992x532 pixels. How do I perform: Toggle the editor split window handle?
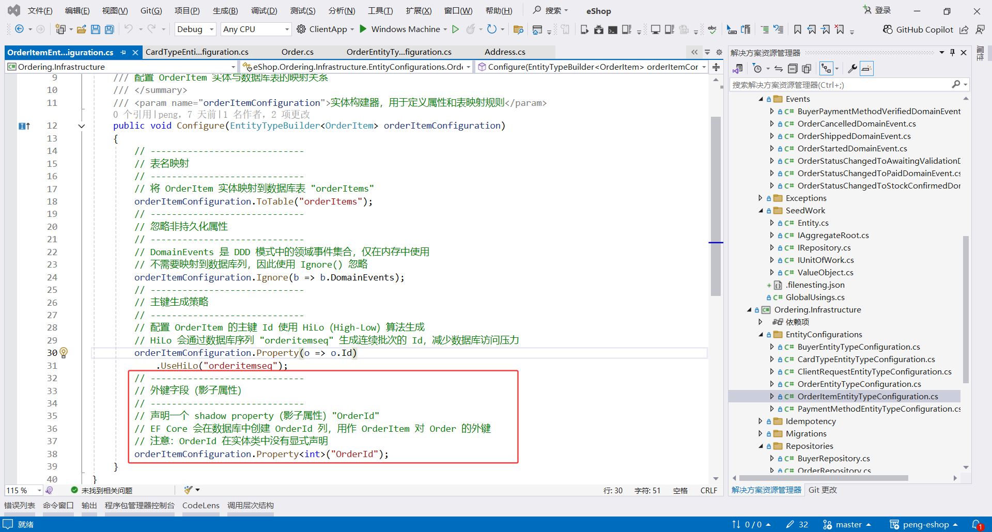tap(716, 67)
